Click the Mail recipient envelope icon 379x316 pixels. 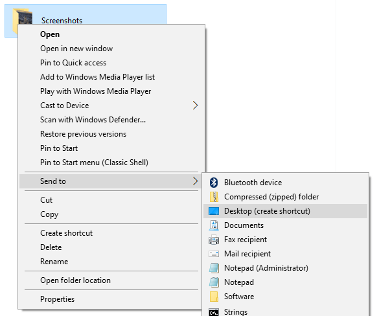214,254
